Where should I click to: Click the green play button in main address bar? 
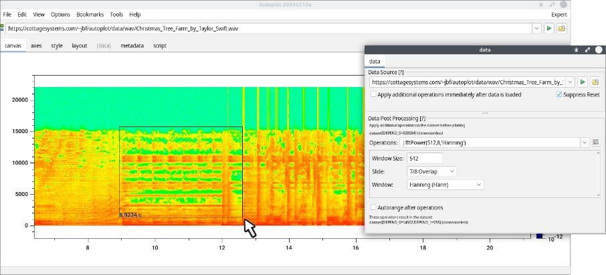[x=549, y=29]
